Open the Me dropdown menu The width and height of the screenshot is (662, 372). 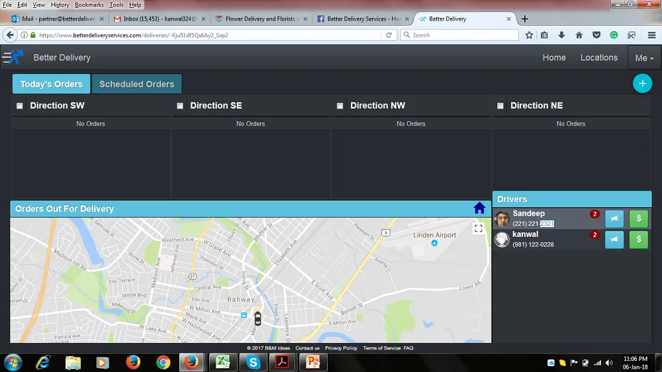coord(643,58)
